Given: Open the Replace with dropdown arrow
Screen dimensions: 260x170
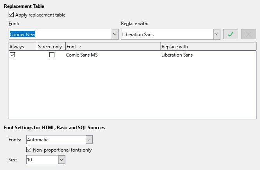Looking at the screenshot, I should coord(217,34).
